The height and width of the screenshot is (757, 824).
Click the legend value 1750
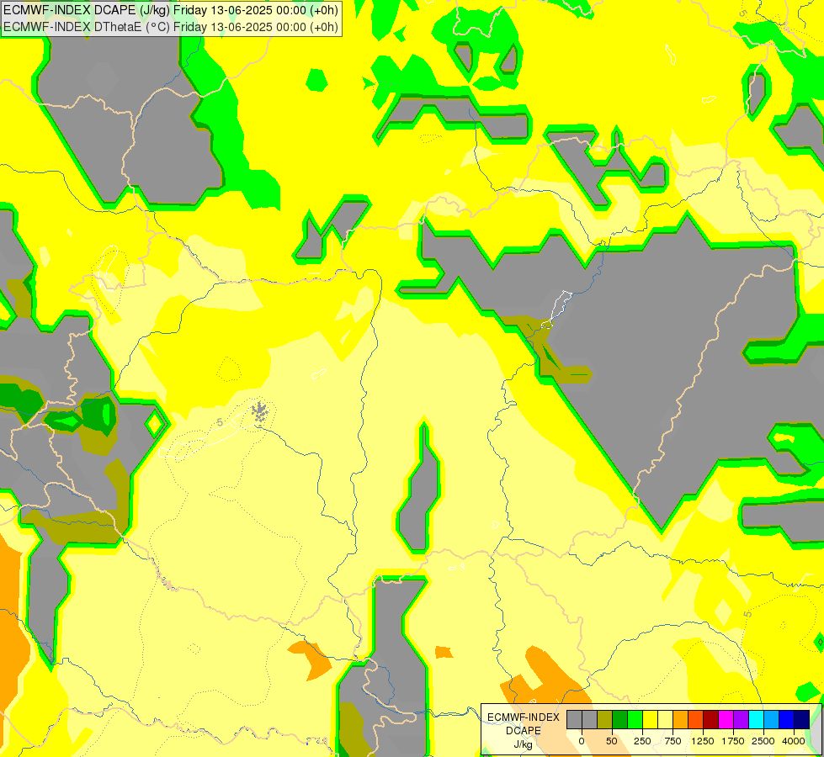click(733, 741)
